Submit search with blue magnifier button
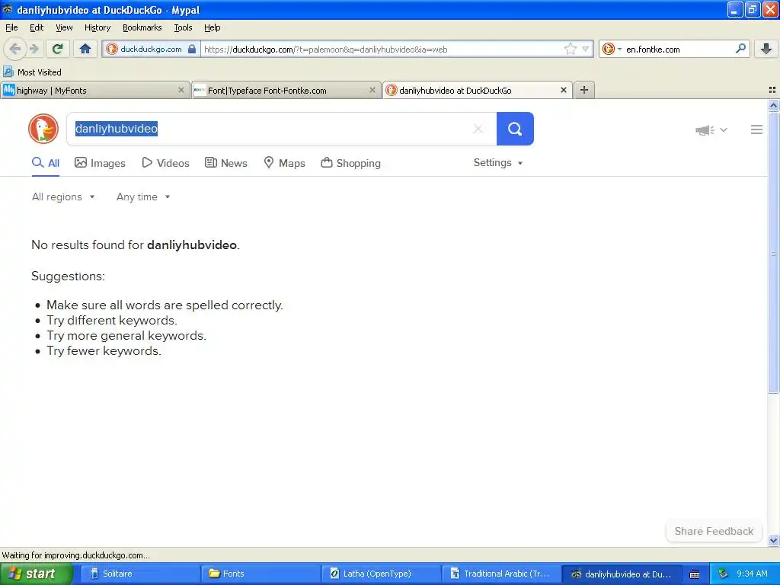The image size is (780, 585). point(515,129)
